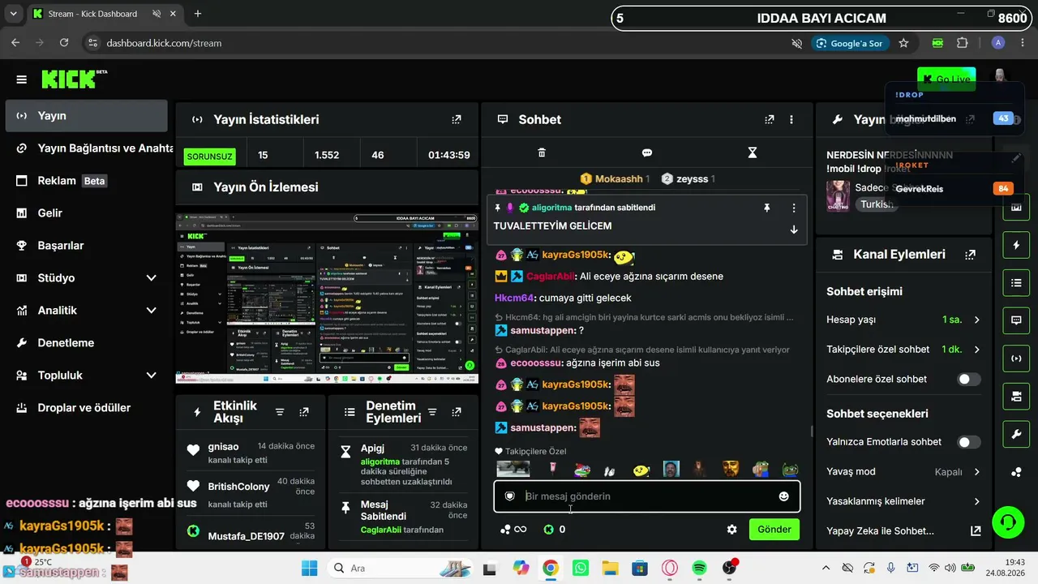This screenshot has width=1038, height=584.
Task: Go to Yayın in the sidebar
Action: coord(86,116)
